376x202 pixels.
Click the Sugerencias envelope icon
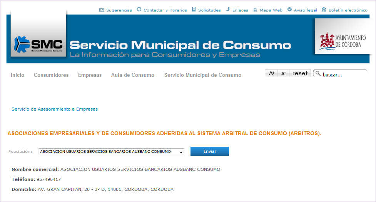[102, 10]
